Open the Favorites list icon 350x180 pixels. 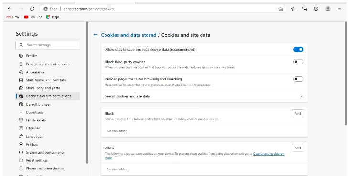coord(293,9)
